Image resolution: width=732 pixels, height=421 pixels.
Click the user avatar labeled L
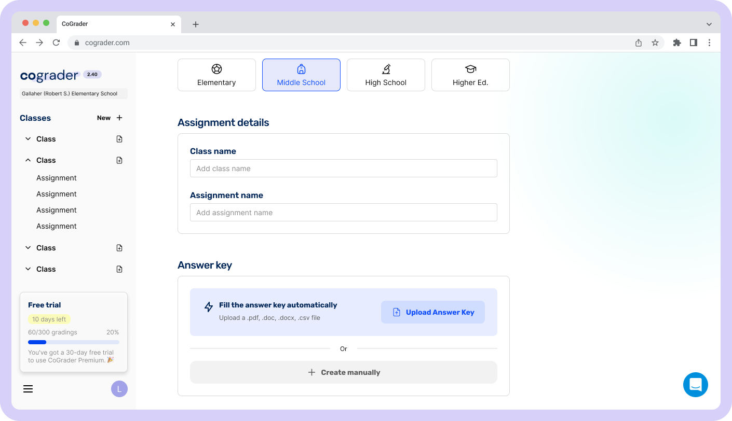[119, 389]
